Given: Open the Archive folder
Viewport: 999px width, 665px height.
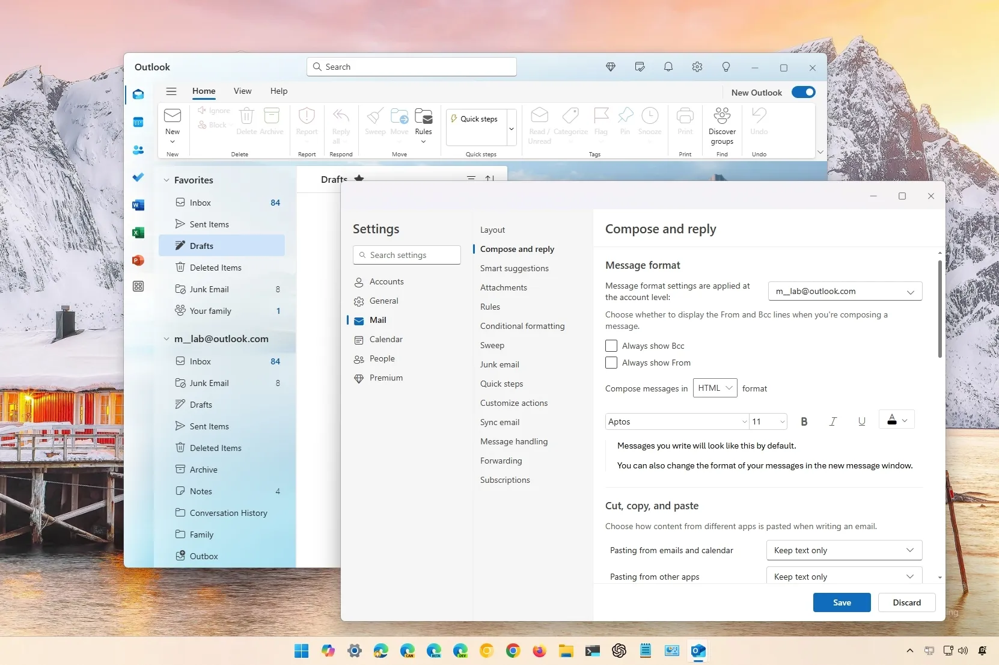Looking at the screenshot, I should click(x=221, y=470).
